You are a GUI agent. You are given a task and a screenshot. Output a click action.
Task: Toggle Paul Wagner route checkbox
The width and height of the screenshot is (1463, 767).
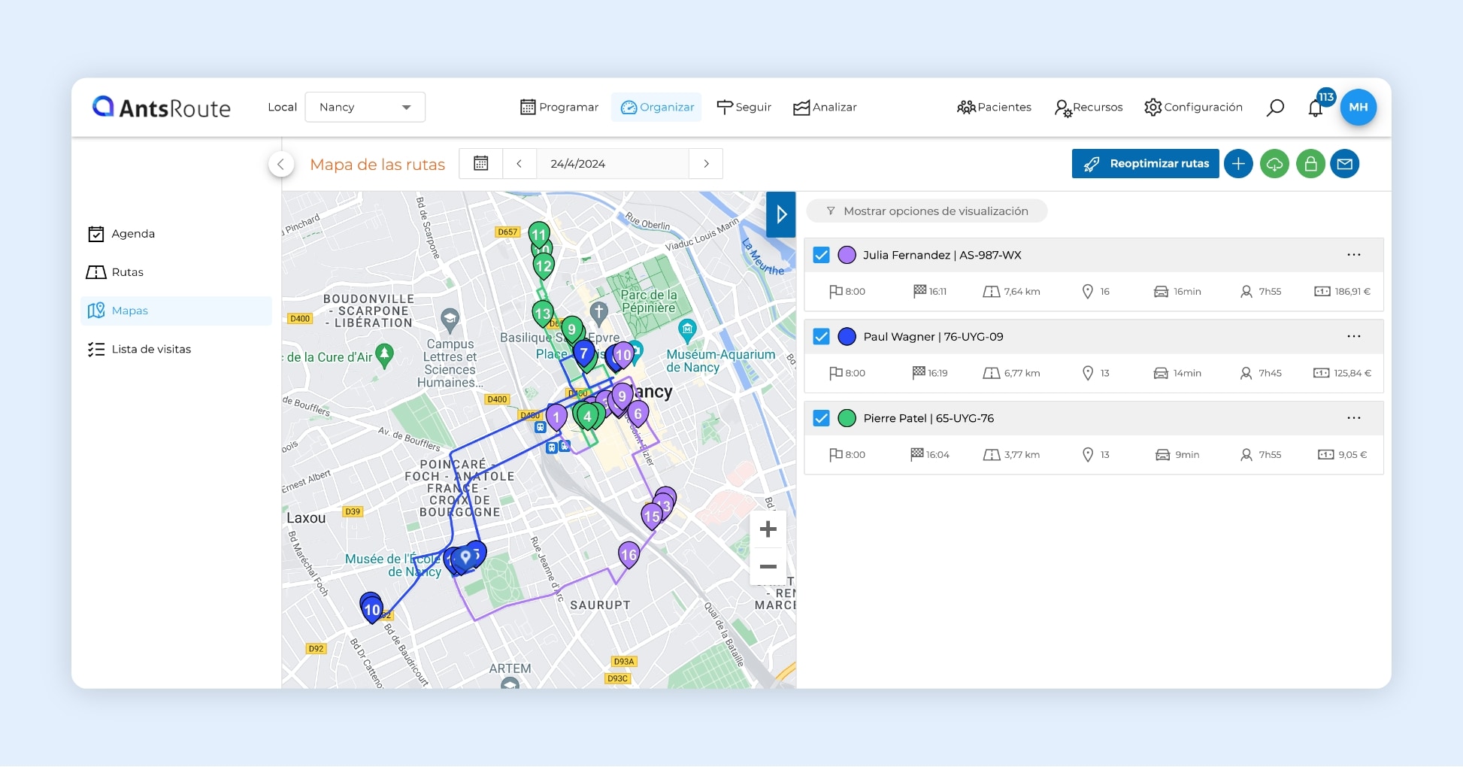tap(821, 337)
